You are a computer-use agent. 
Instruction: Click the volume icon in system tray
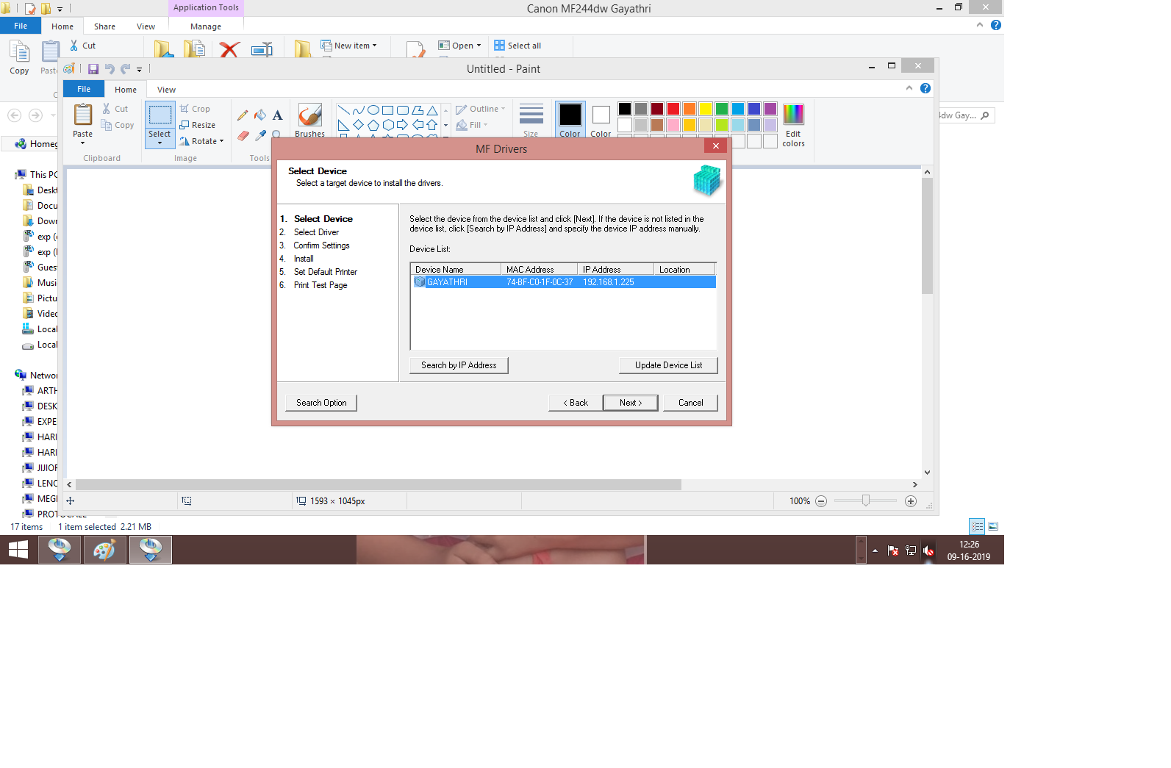pos(928,550)
